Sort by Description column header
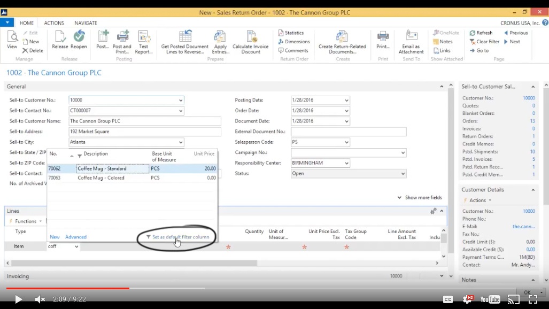549x309 pixels. [x=96, y=153]
